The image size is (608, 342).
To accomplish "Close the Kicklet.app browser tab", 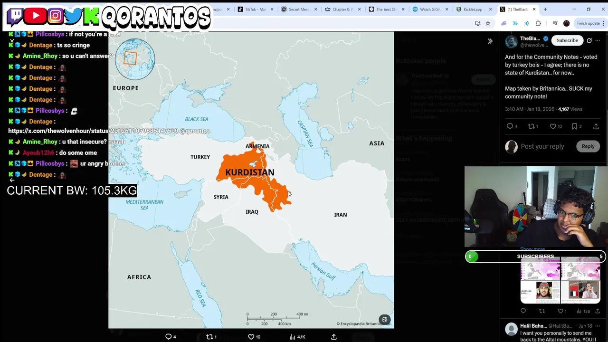I will (490, 9).
